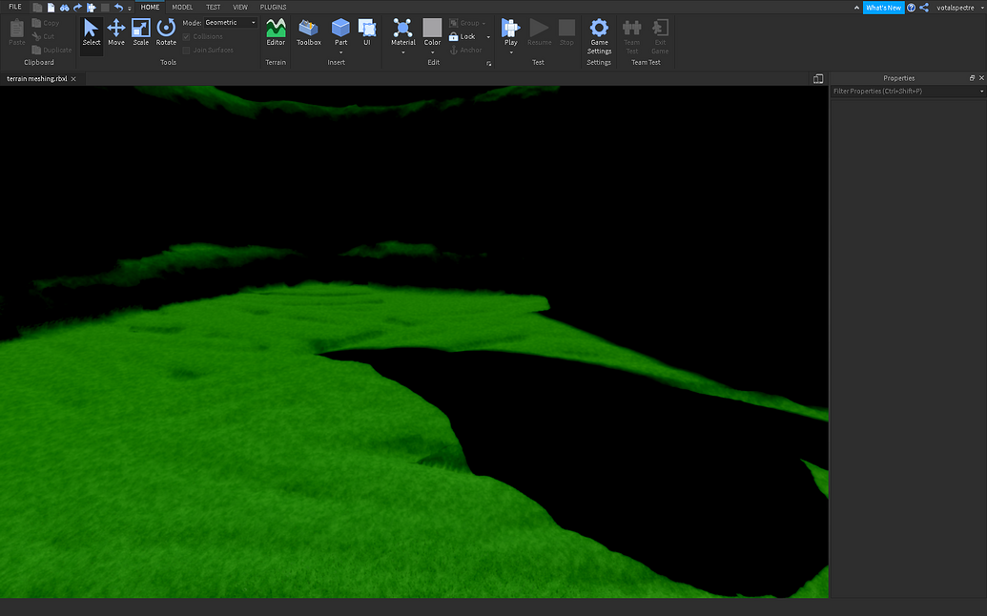
Task: Open Game Settings
Action: (599, 36)
